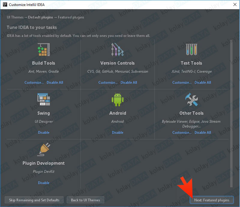This screenshot has height=207, width=240.
Task: Disable the Swing UI Designer plugin
Action: [x=43, y=132]
